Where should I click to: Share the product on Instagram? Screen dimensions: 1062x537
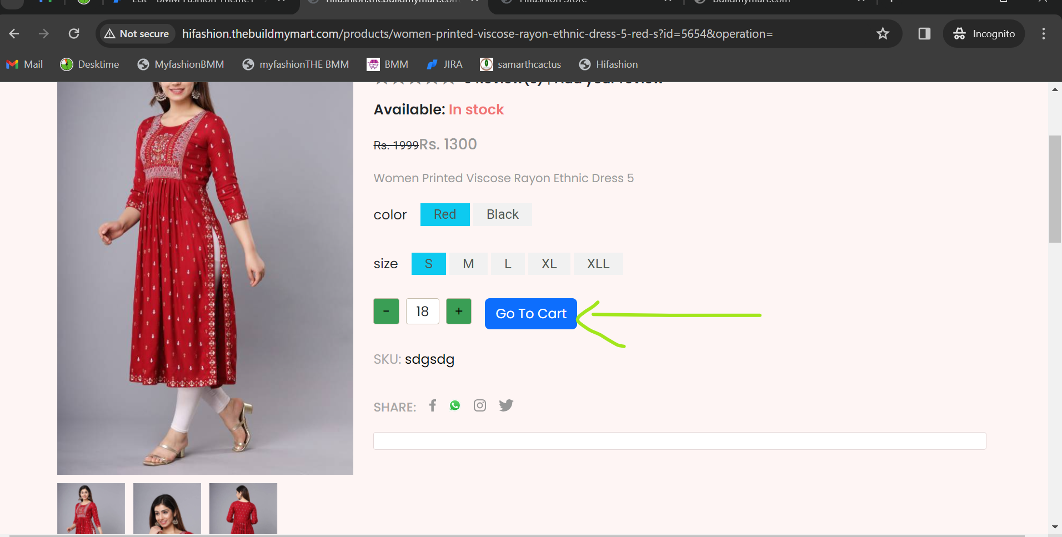pos(480,405)
